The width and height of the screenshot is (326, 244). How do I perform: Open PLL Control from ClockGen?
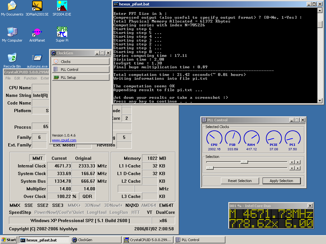pos(81,70)
